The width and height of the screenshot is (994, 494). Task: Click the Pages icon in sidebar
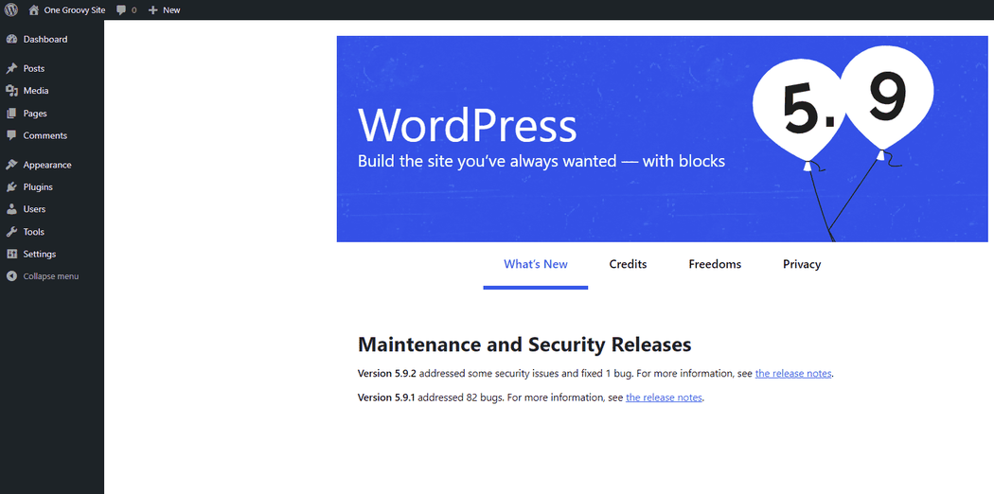coord(11,114)
